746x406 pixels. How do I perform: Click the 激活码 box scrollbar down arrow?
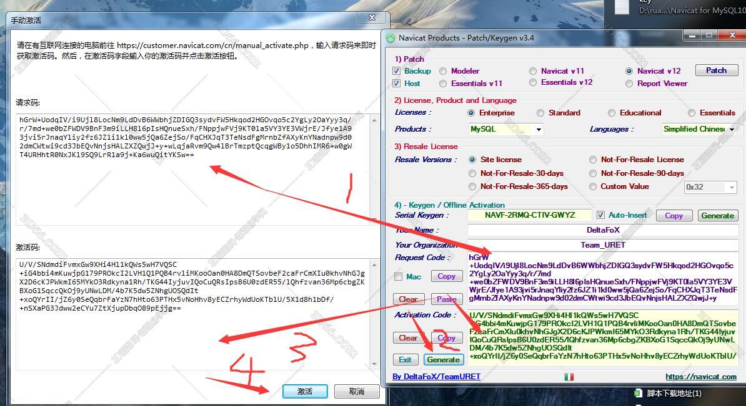click(375, 364)
